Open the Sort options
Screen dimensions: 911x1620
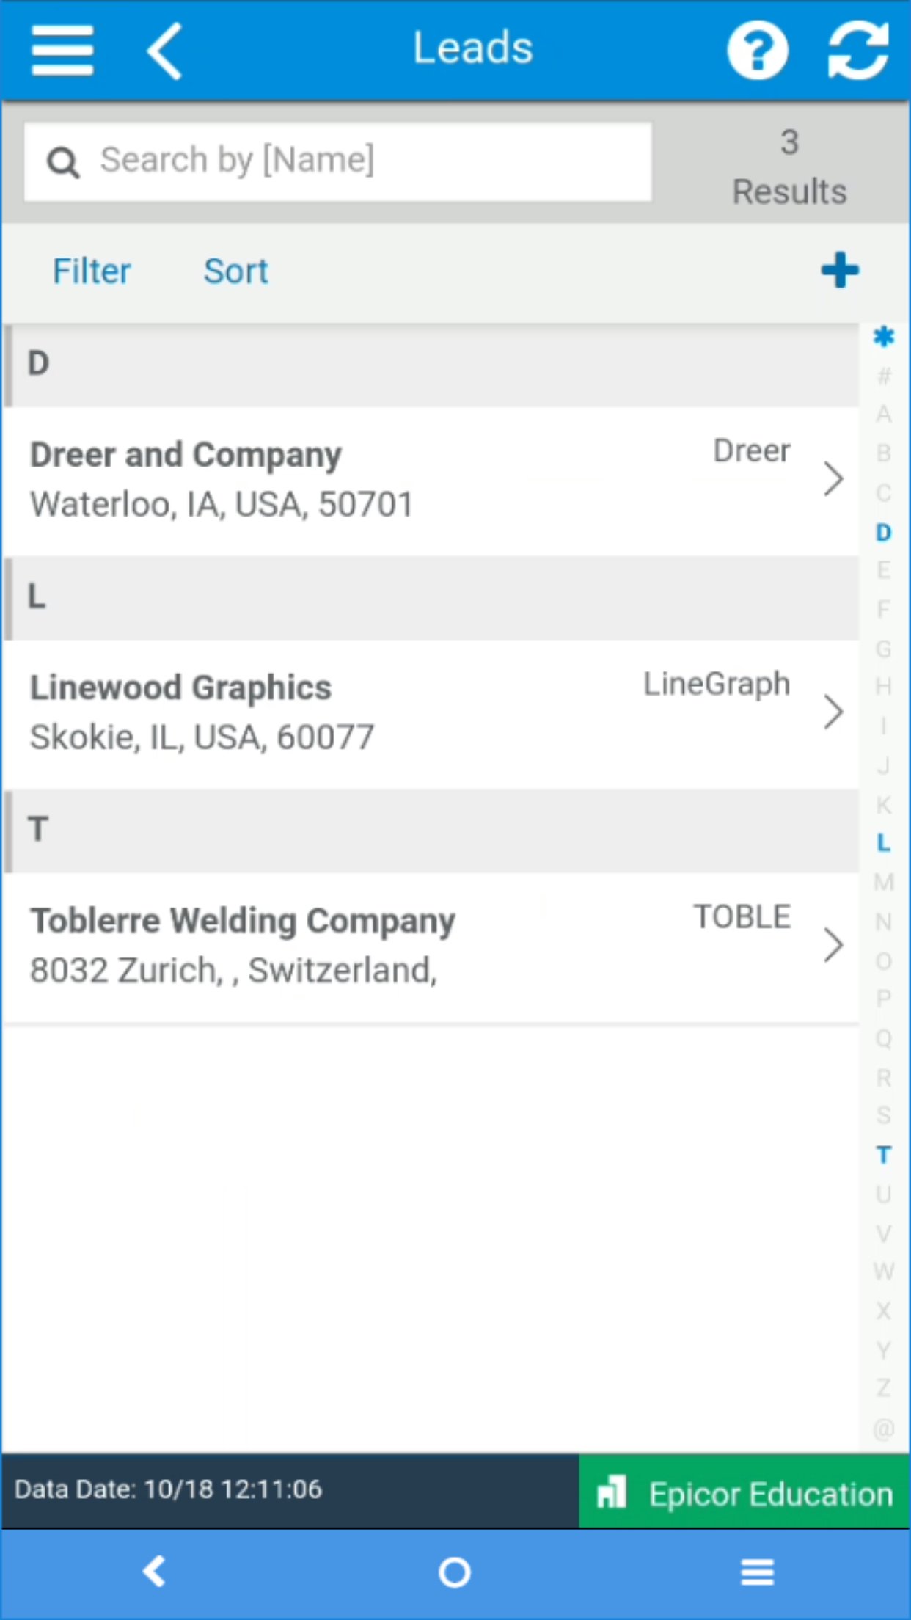(235, 271)
